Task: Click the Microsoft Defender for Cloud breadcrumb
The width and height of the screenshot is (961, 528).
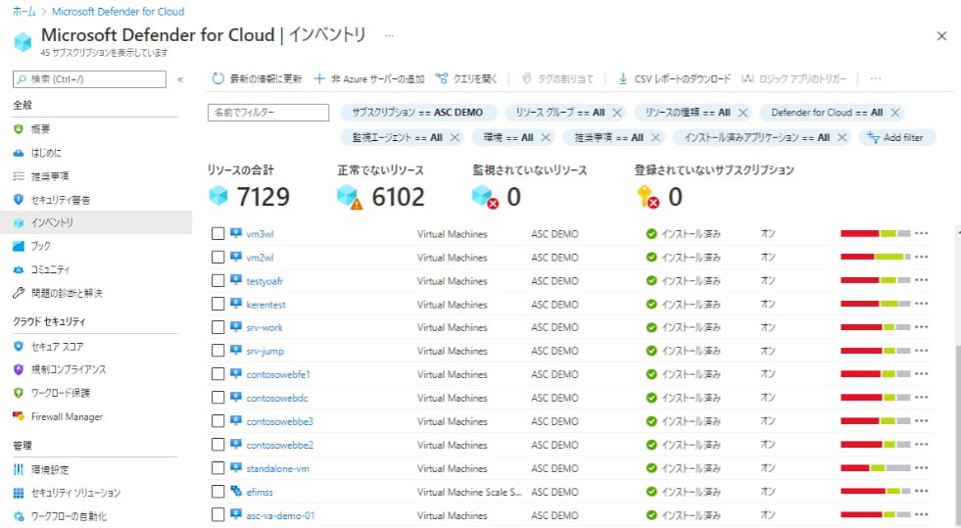Action: (x=118, y=12)
